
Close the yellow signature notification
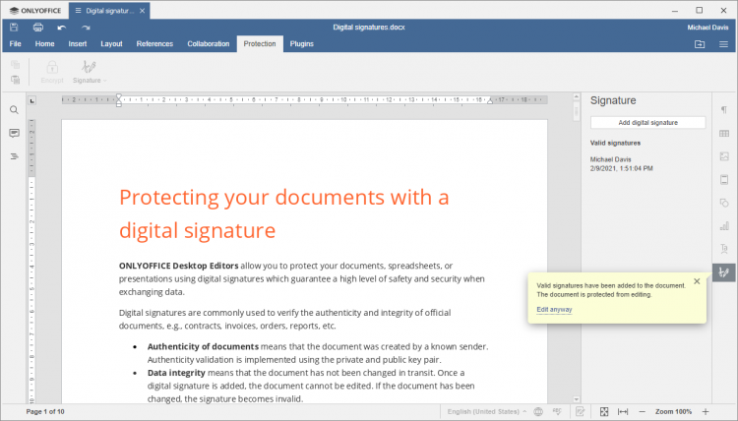(697, 281)
